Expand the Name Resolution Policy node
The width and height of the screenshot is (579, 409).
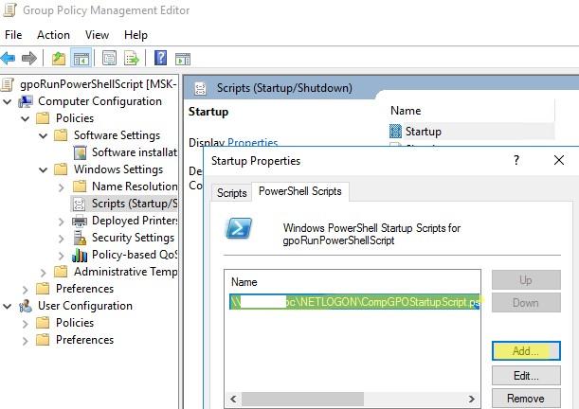[62, 187]
